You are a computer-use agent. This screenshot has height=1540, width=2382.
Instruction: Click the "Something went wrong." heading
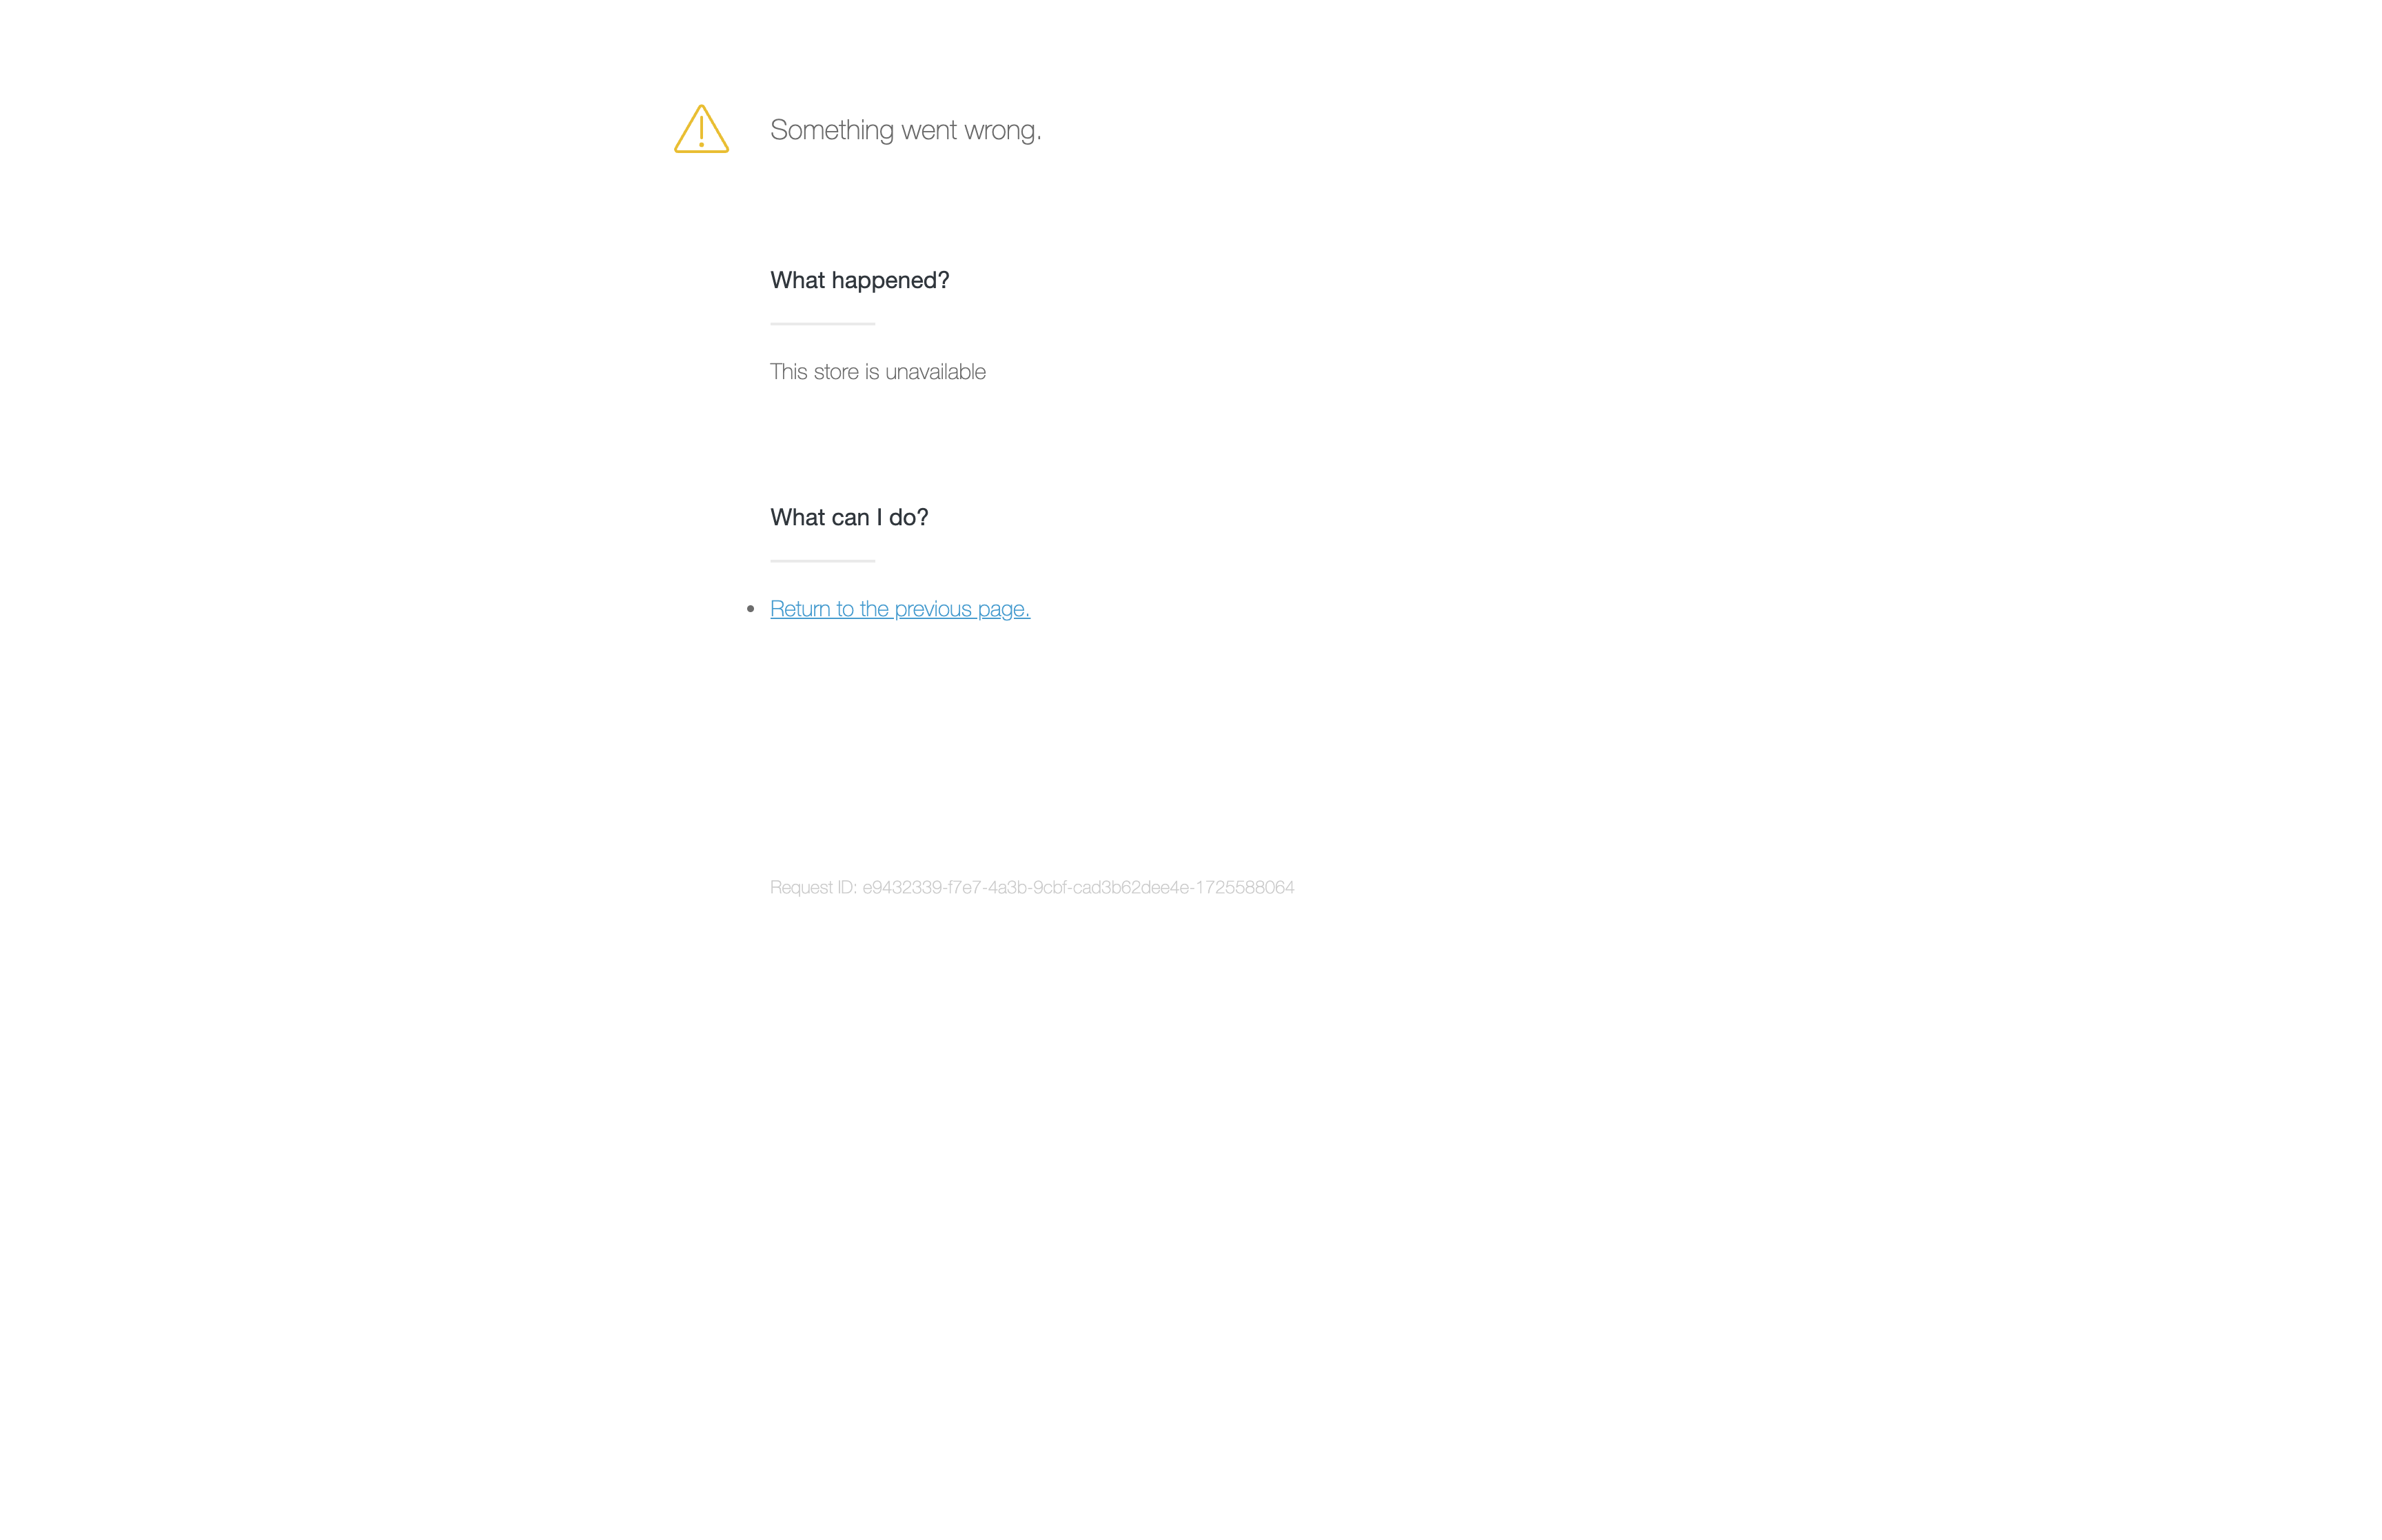click(x=906, y=130)
